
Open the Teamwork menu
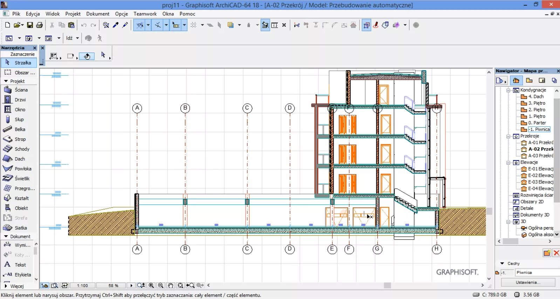point(145,14)
